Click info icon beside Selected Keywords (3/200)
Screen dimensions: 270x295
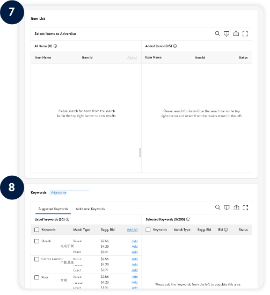tap(188, 219)
